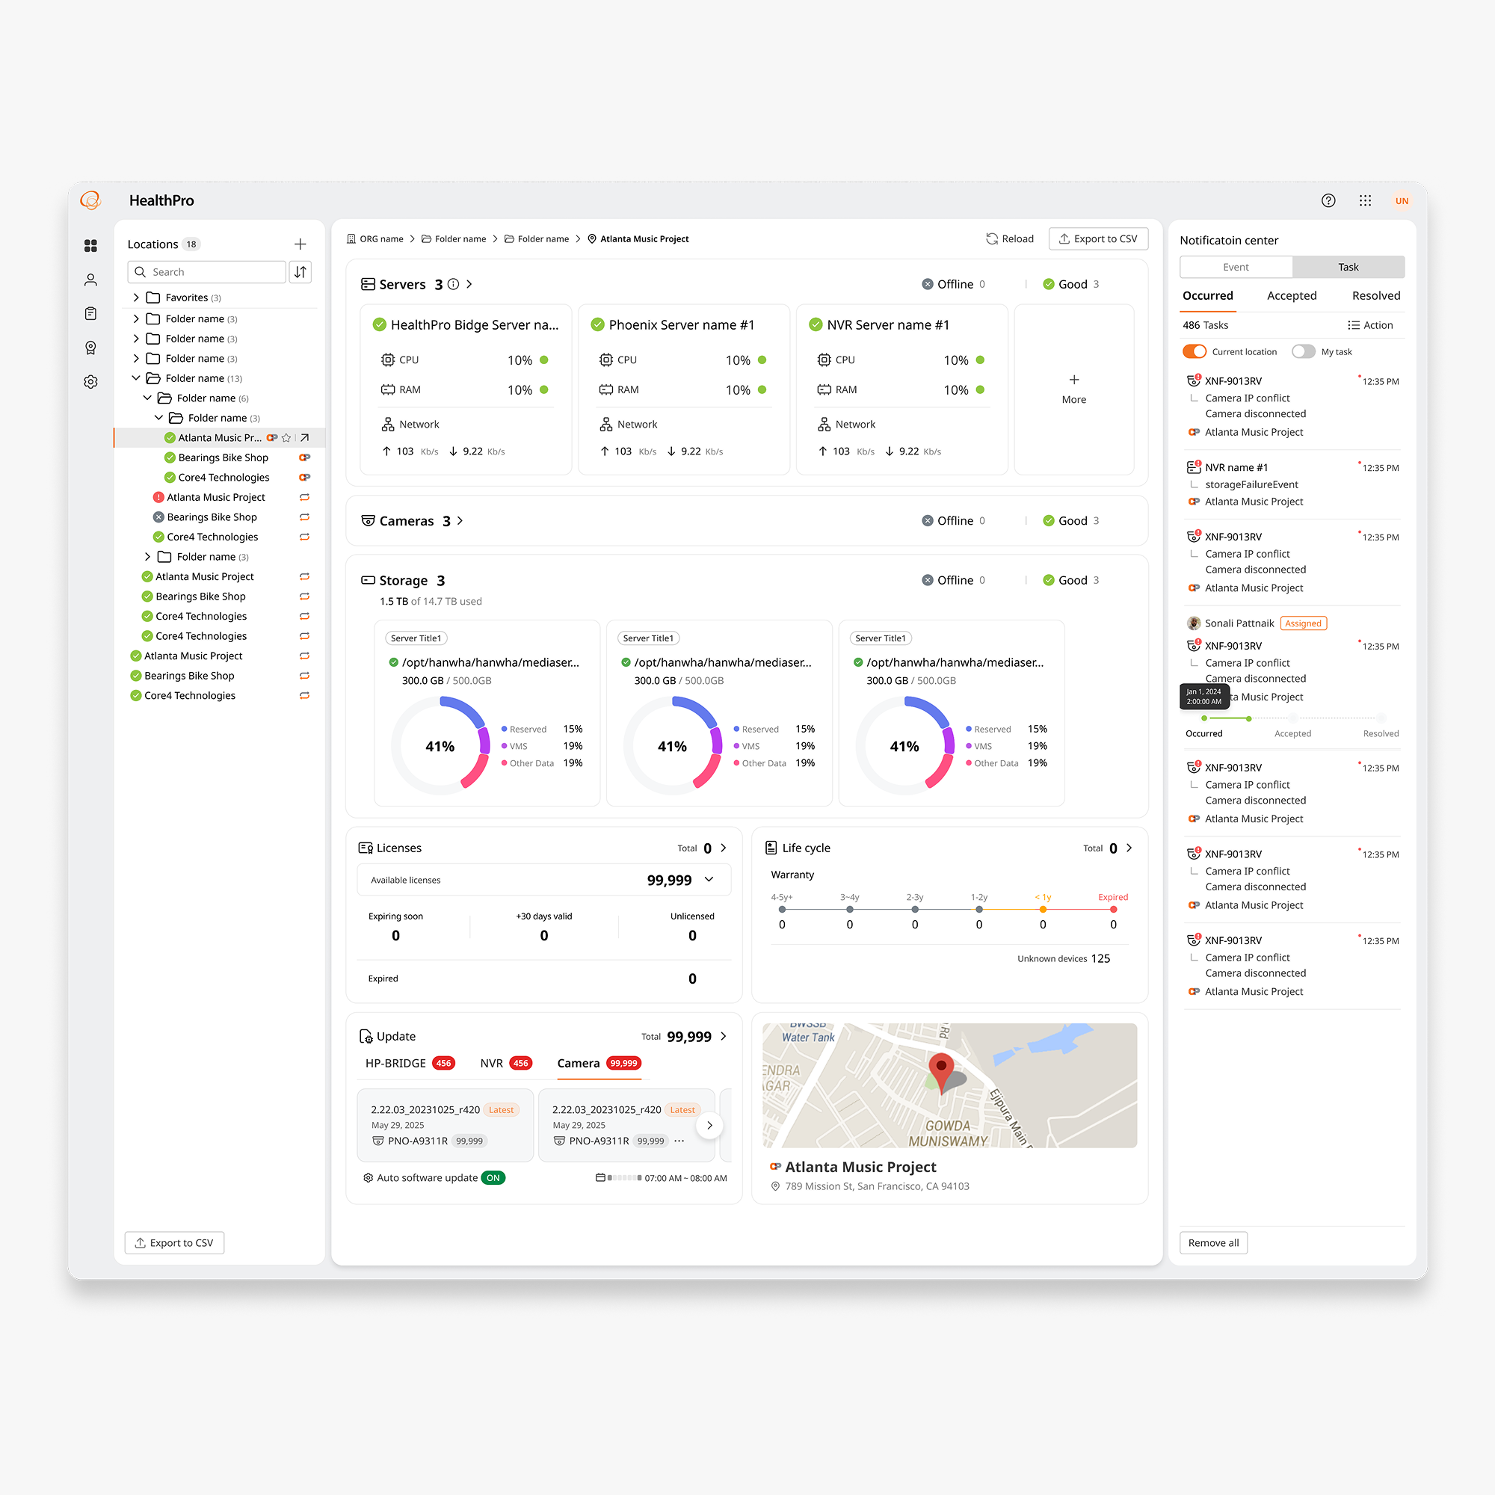This screenshot has height=1495, width=1495.
Task: Open the users icon in sidebar
Action: (90, 280)
